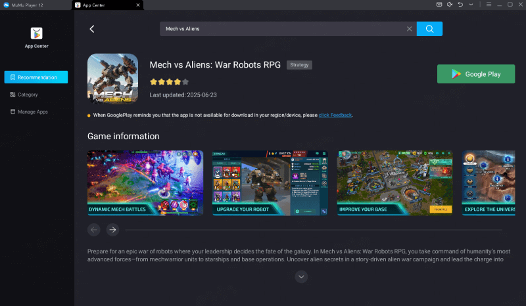Toggle mute via the title bar speaker icon
Image resolution: width=526 pixels, height=306 pixels.
[x=450, y=5]
